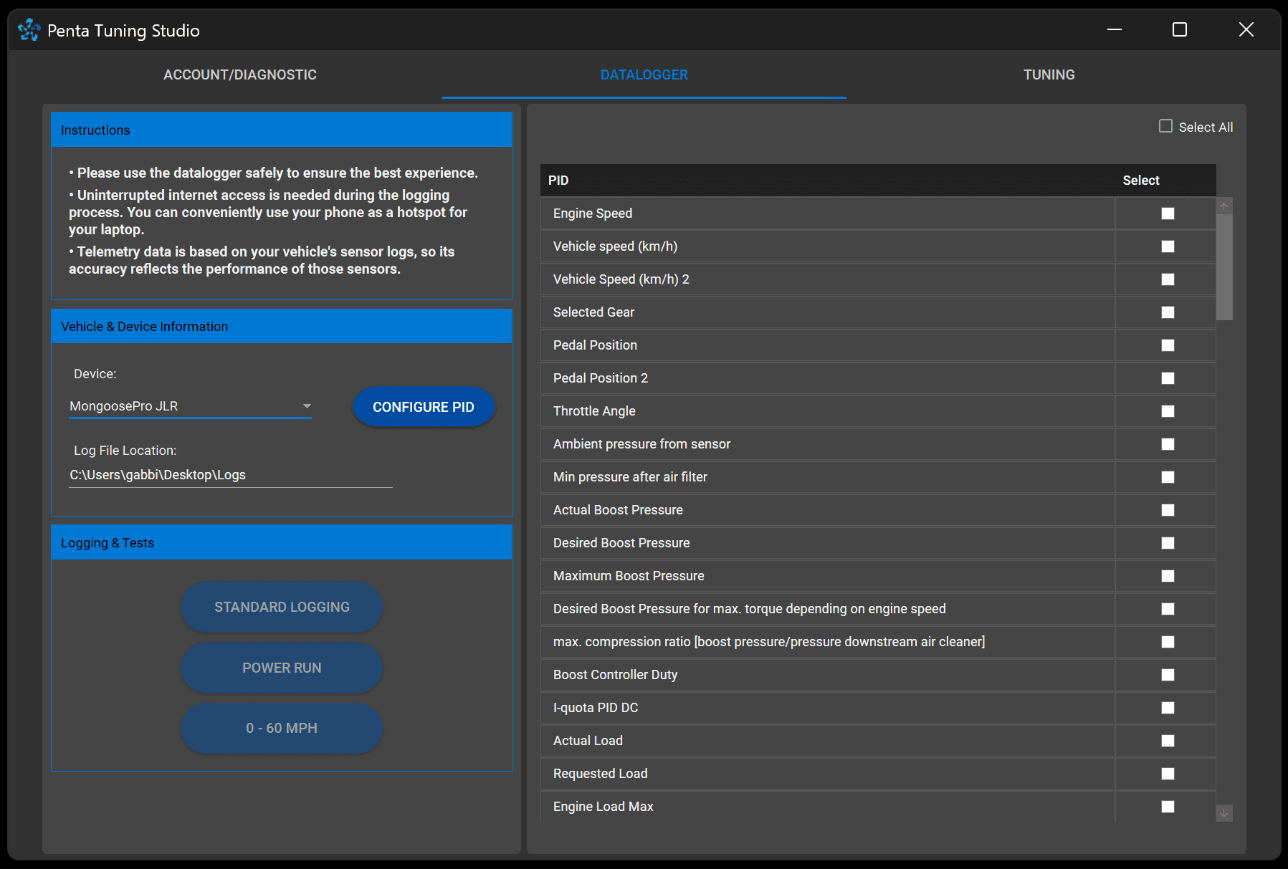Click the PID list scrollbar thumb

pos(1224,267)
